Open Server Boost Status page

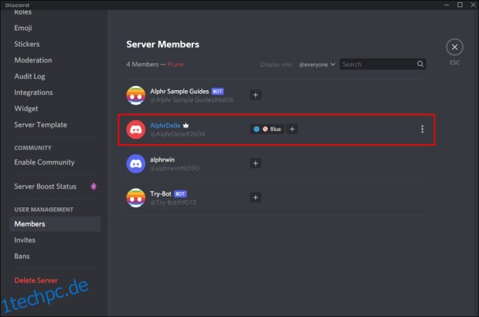pyautogui.click(x=45, y=187)
